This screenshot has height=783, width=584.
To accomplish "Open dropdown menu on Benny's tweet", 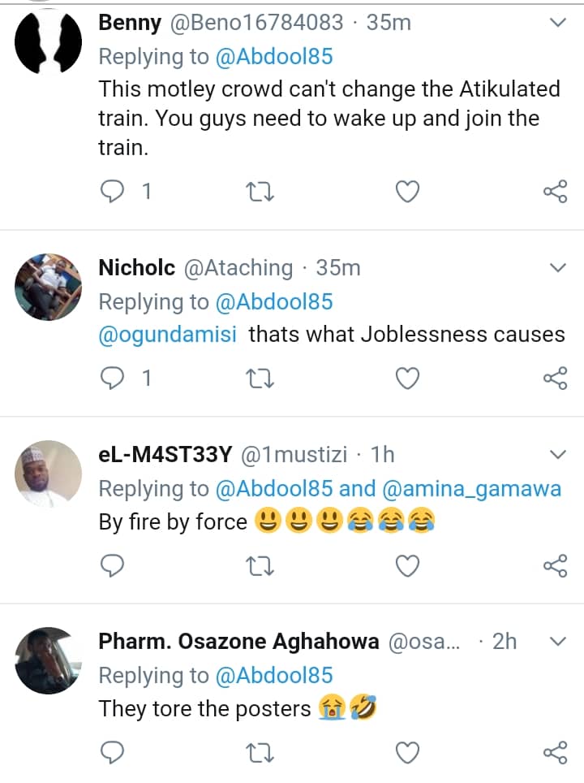I will tap(557, 24).
